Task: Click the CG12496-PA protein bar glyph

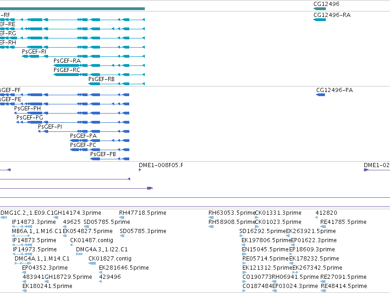Action: point(321,95)
